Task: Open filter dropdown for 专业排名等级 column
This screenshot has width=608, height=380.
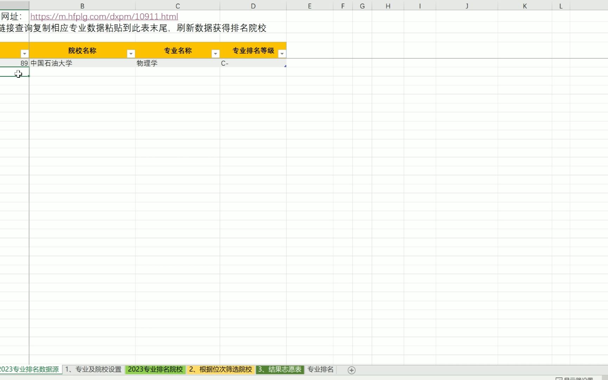Action: [x=282, y=53]
